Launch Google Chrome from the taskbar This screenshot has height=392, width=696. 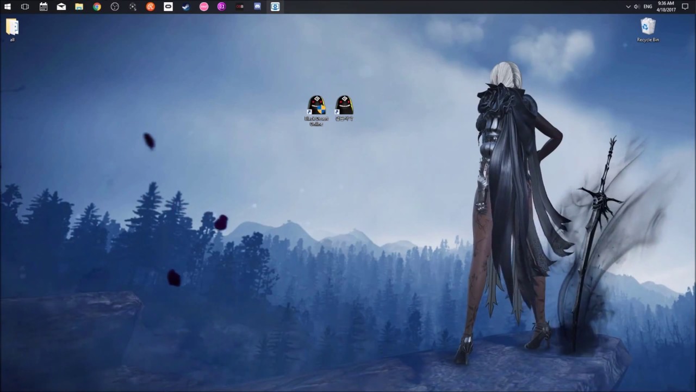97,7
